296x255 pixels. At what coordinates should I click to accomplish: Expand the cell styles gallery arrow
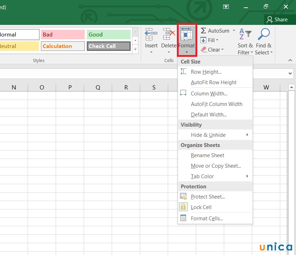(x=136, y=49)
